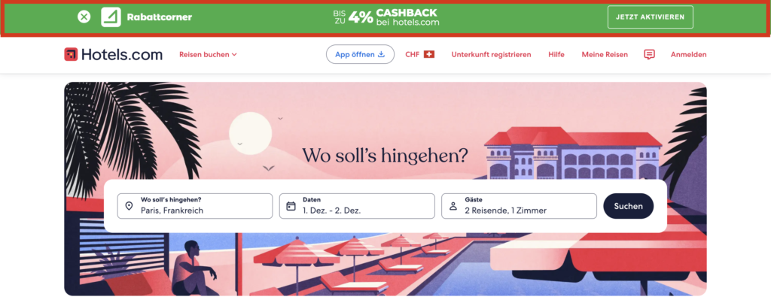Viewport: 771px width, 306px height.
Task: Click the download icon in App öffnen
Action: [x=381, y=55]
